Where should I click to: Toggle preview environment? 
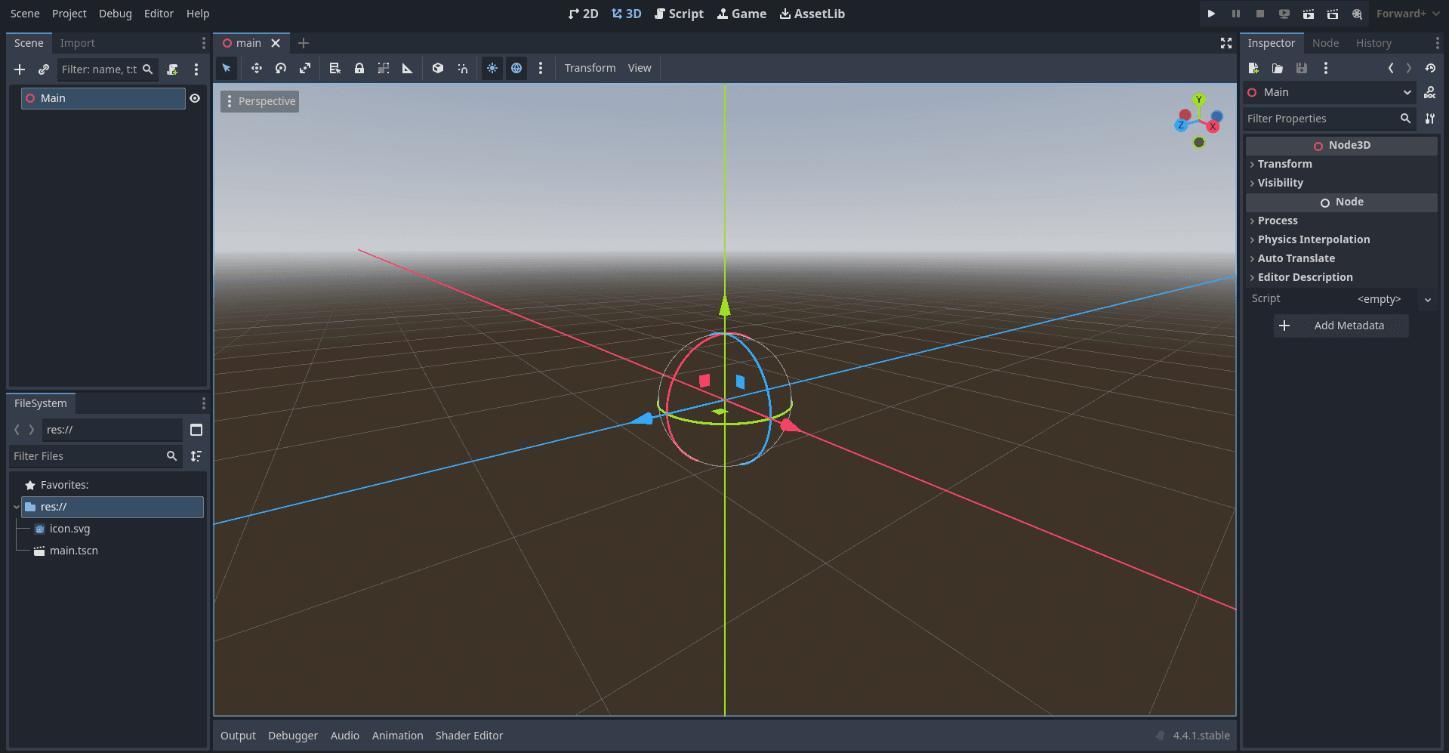(516, 68)
